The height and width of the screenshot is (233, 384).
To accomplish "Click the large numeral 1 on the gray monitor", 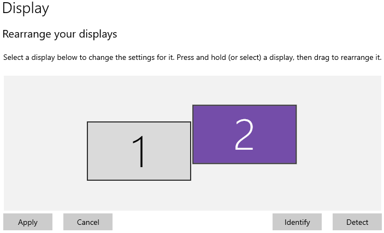I will (140, 151).
